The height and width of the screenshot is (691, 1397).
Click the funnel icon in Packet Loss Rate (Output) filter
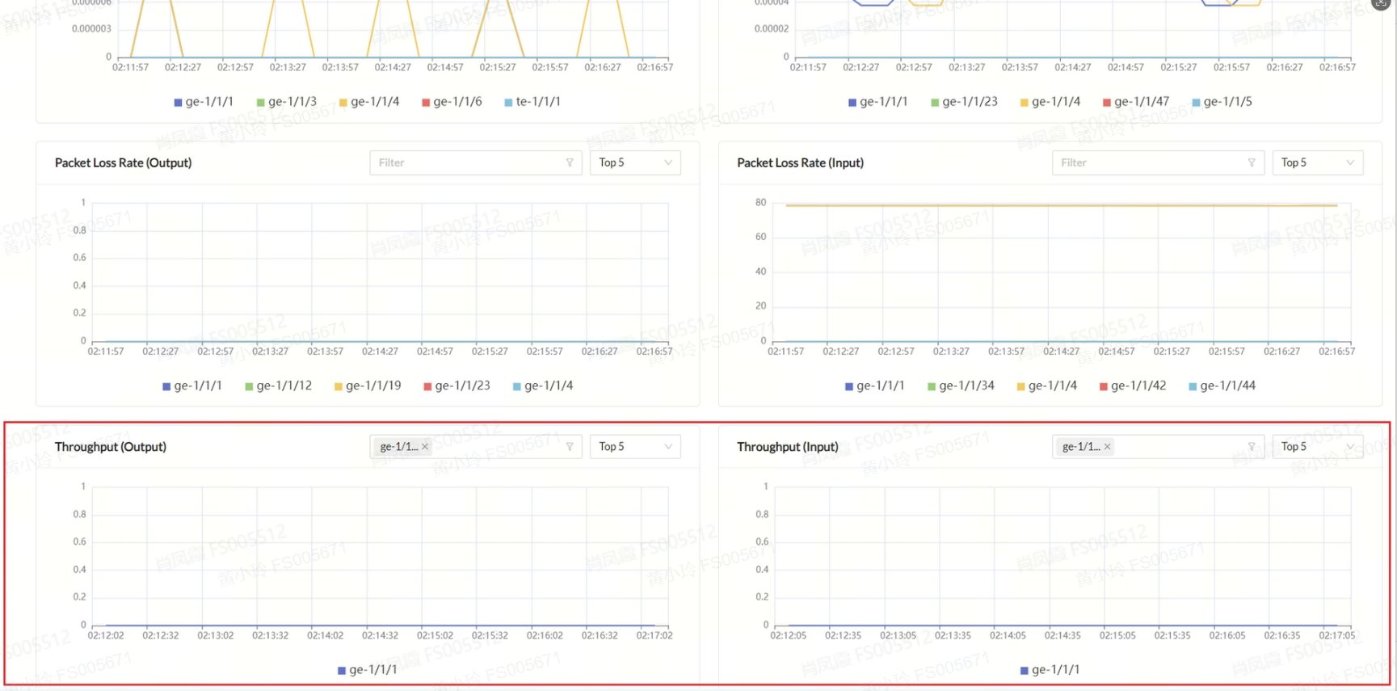coord(570,162)
